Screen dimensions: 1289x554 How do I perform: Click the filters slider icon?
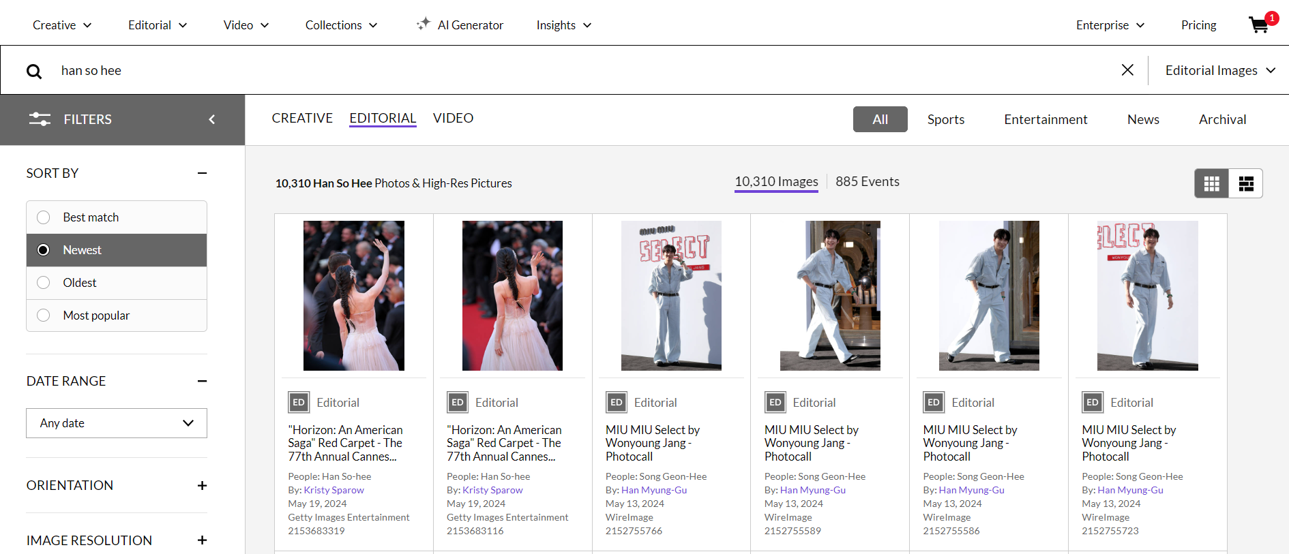pyautogui.click(x=40, y=119)
